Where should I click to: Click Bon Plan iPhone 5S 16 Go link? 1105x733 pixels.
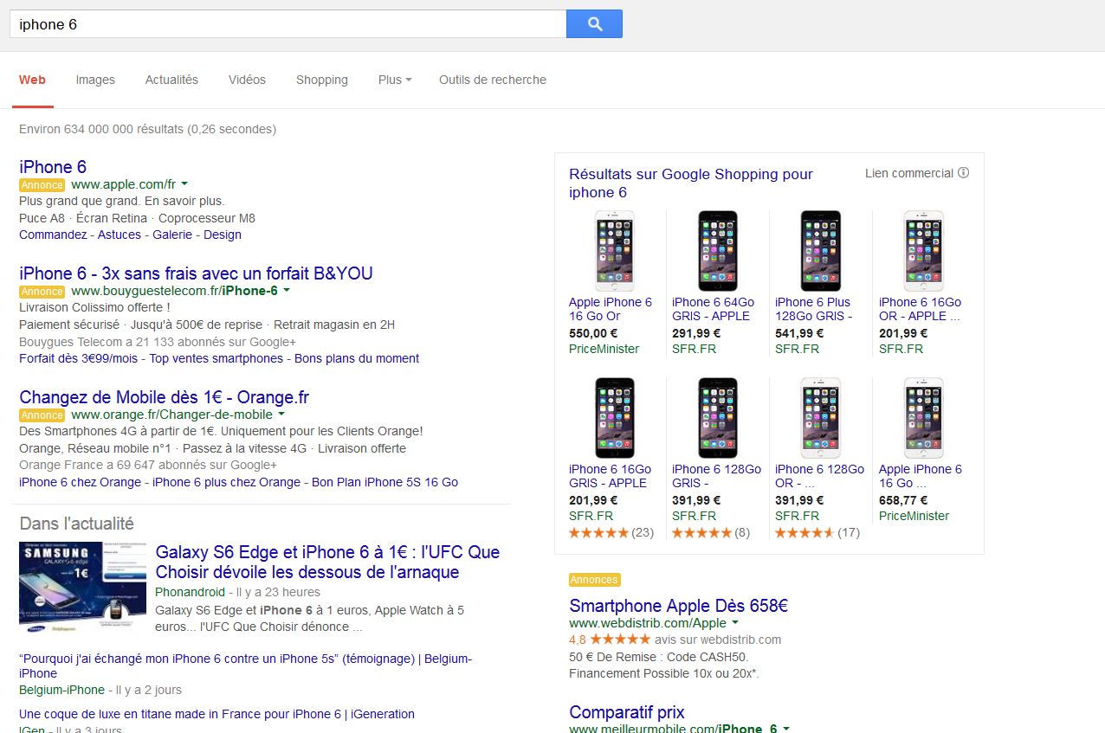[x=384, y=482]
